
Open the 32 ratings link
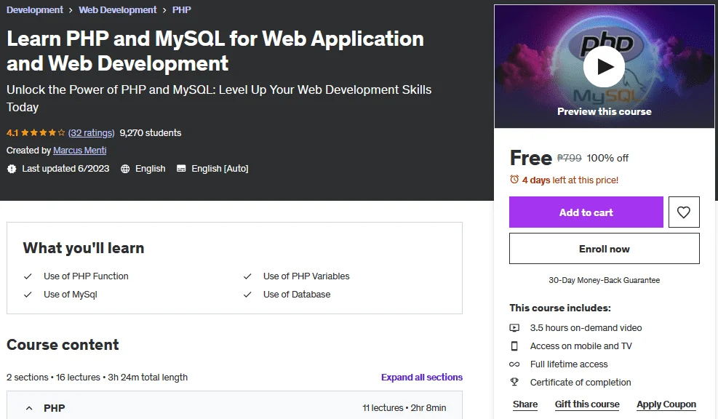tap(91, 133)
